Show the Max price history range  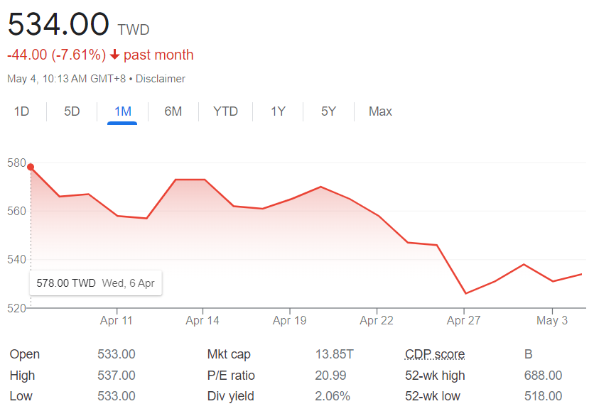380,111
